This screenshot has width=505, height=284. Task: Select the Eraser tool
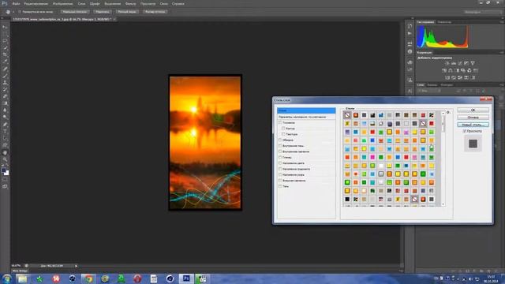pyautogui.click(x=5, y=96)
